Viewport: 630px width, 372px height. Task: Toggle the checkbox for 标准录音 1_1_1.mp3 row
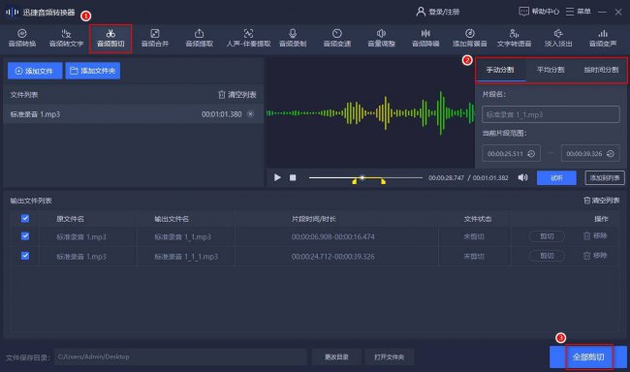[25, 256]
